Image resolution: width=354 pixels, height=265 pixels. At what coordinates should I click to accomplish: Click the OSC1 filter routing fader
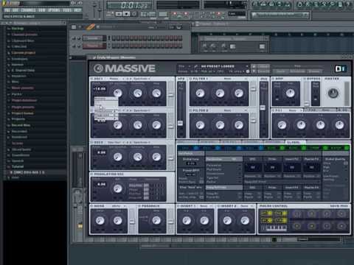(170, 95)
